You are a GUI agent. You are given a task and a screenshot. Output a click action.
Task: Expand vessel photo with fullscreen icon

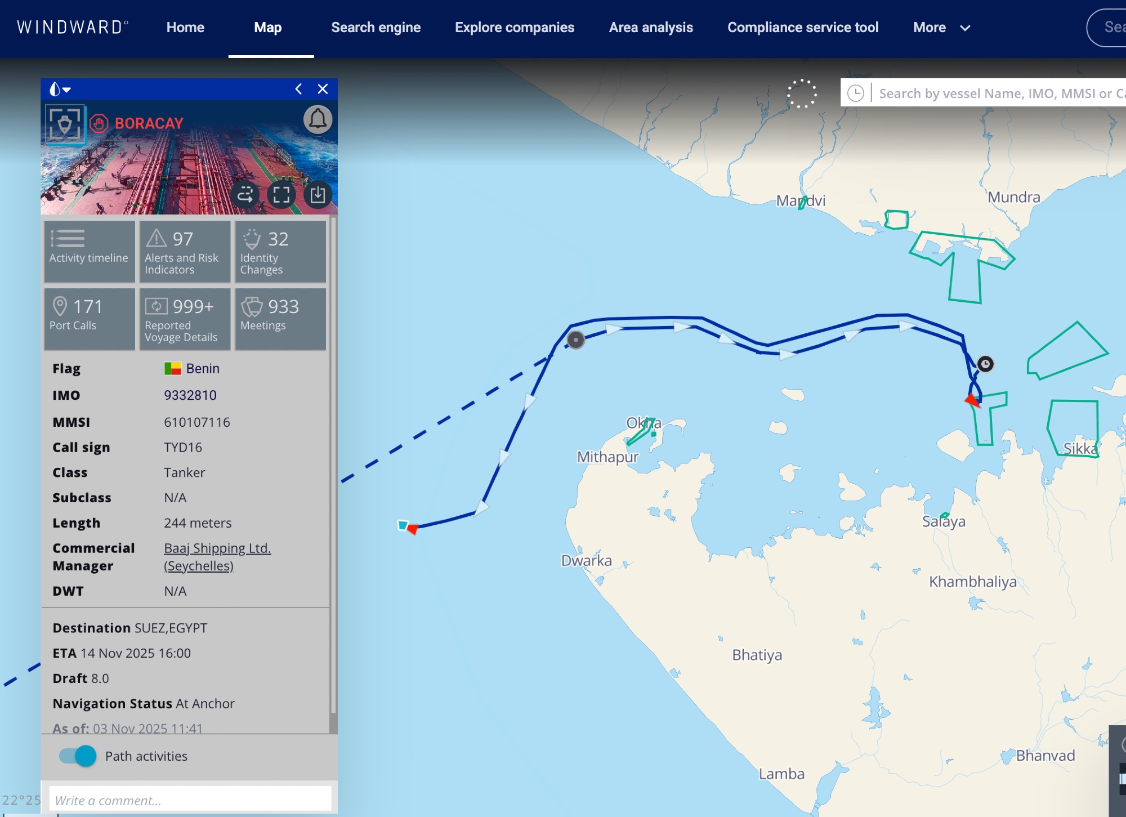[x=281, y=195]
